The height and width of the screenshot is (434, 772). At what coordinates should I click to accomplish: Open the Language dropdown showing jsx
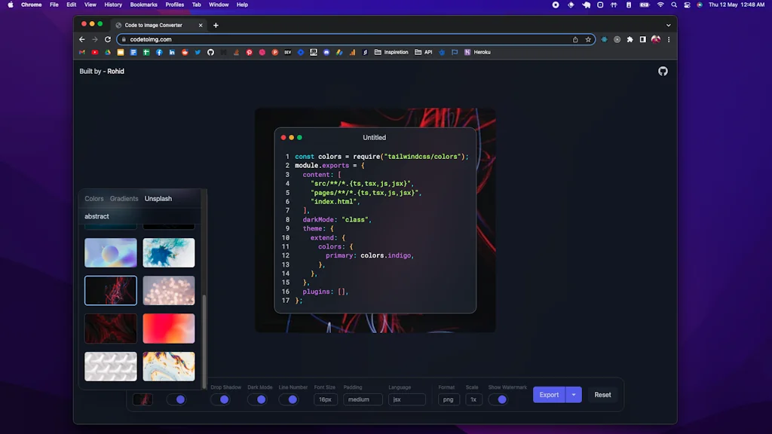coord(406,399)
